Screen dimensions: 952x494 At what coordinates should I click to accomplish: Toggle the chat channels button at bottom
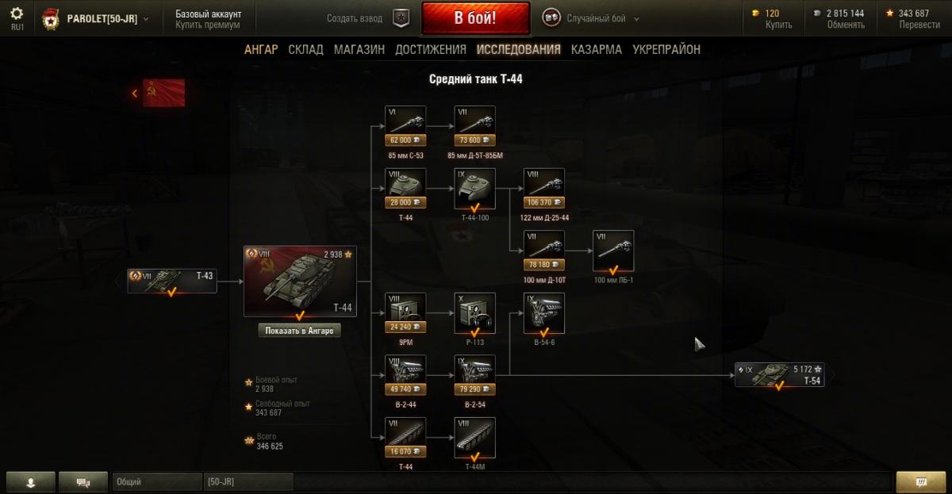coord(83,481)
